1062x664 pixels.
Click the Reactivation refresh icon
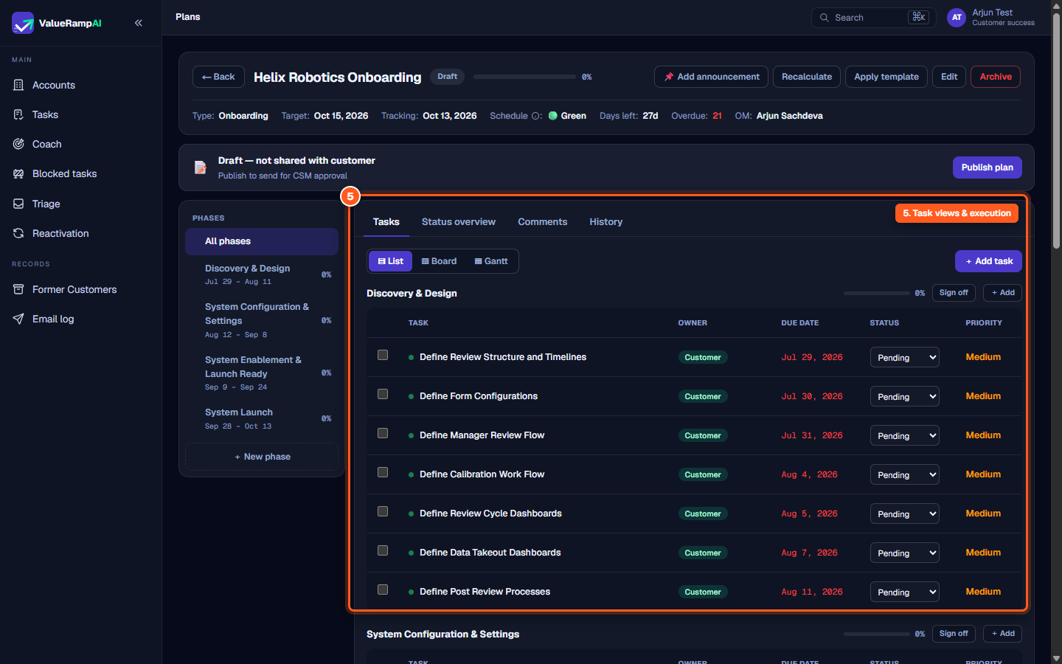click(x=18, y=233)
